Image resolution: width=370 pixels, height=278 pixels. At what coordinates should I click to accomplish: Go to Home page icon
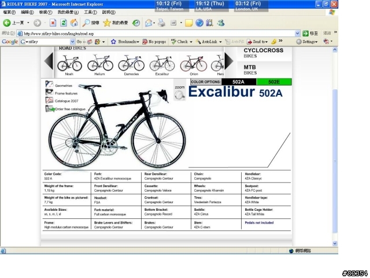(x=74, y=23)
